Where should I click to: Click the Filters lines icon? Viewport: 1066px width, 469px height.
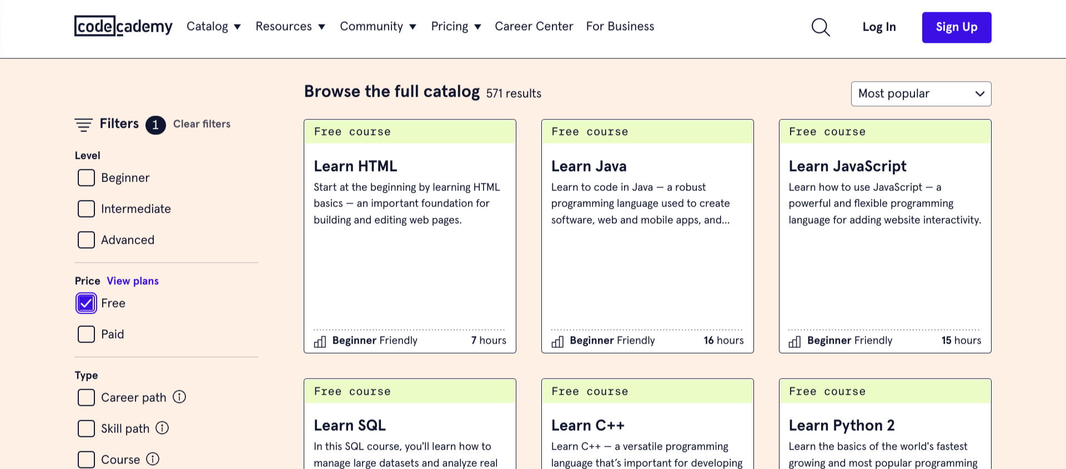click(84, 124)
